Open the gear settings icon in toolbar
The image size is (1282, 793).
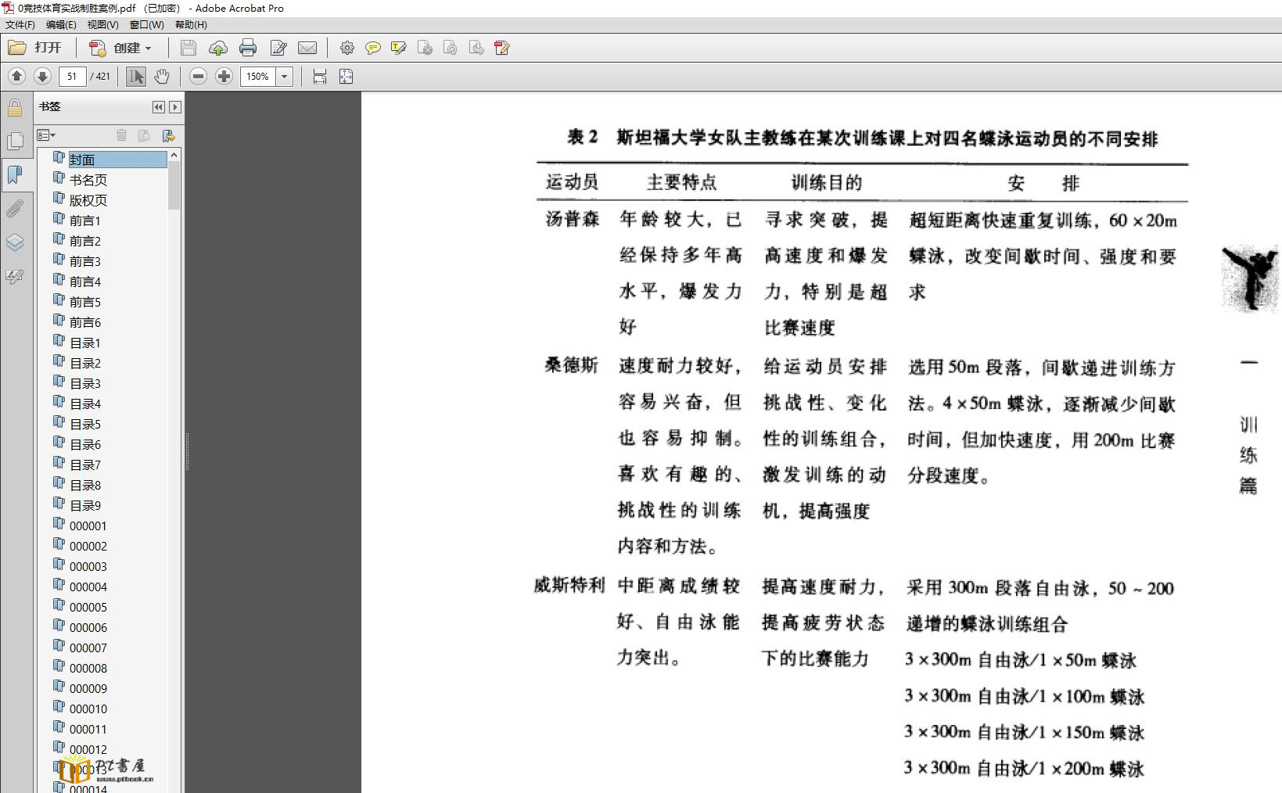[x=347, y=48]
